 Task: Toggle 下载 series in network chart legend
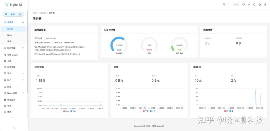pos(146,111)
